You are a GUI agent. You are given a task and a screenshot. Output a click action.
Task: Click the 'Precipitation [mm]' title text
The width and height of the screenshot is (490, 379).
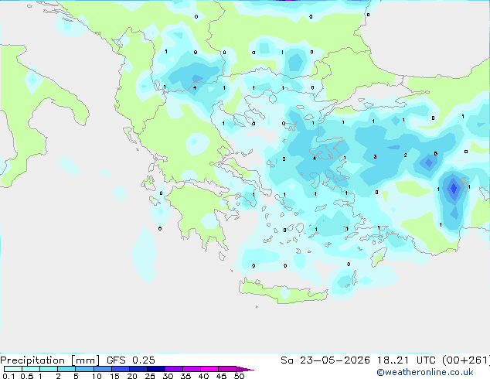49,360
